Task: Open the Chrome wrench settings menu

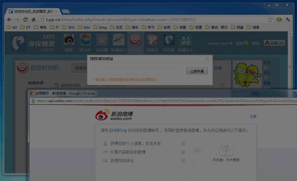Action: coord(288,19)
